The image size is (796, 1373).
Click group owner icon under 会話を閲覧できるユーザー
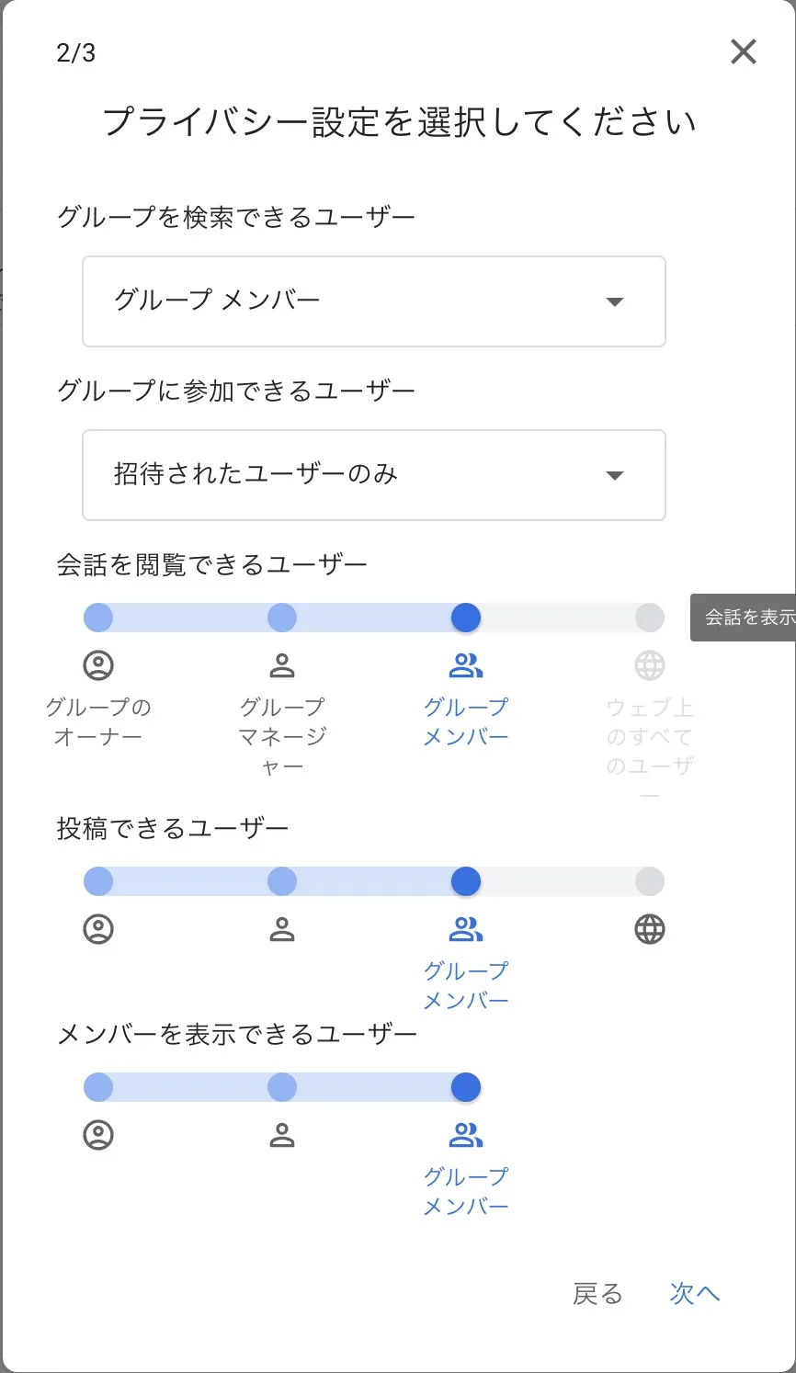pyautogui.click(x=98, y=665)
